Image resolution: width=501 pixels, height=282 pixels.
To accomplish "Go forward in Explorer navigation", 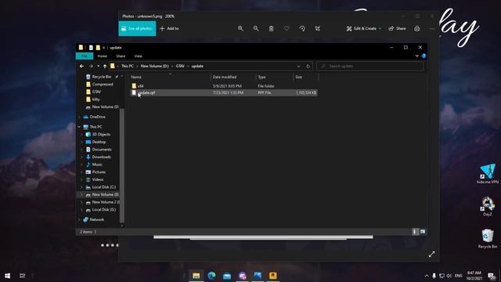I will coord(91,66).
